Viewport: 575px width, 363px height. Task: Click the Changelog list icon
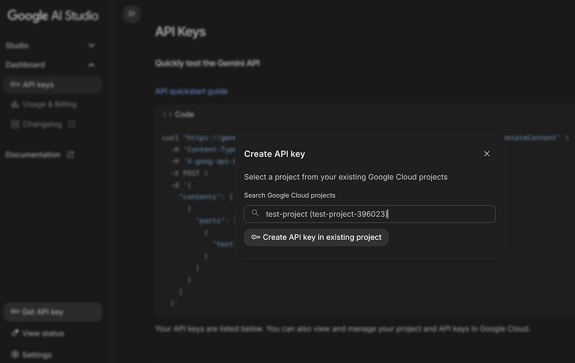tap(15, 124)
